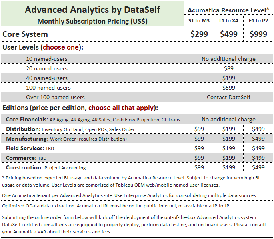Select the 'Manufacturing' edition row label
This screenshot has width=274, height=239.
pyautogui.click(x=66, y=139)
